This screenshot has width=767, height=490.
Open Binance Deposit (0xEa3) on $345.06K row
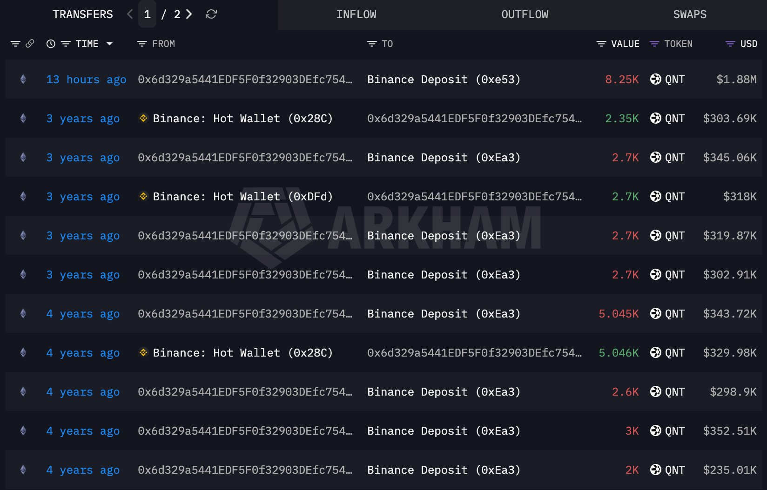[444, 158]
